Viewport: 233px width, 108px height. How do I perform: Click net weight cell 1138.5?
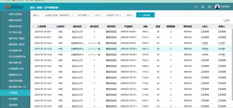(145, 83)
